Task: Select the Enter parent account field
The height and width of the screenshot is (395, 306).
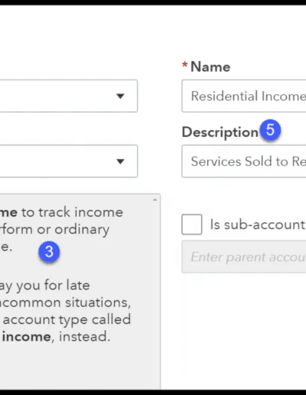Action: pyautogui.click(x=244, y=256)
